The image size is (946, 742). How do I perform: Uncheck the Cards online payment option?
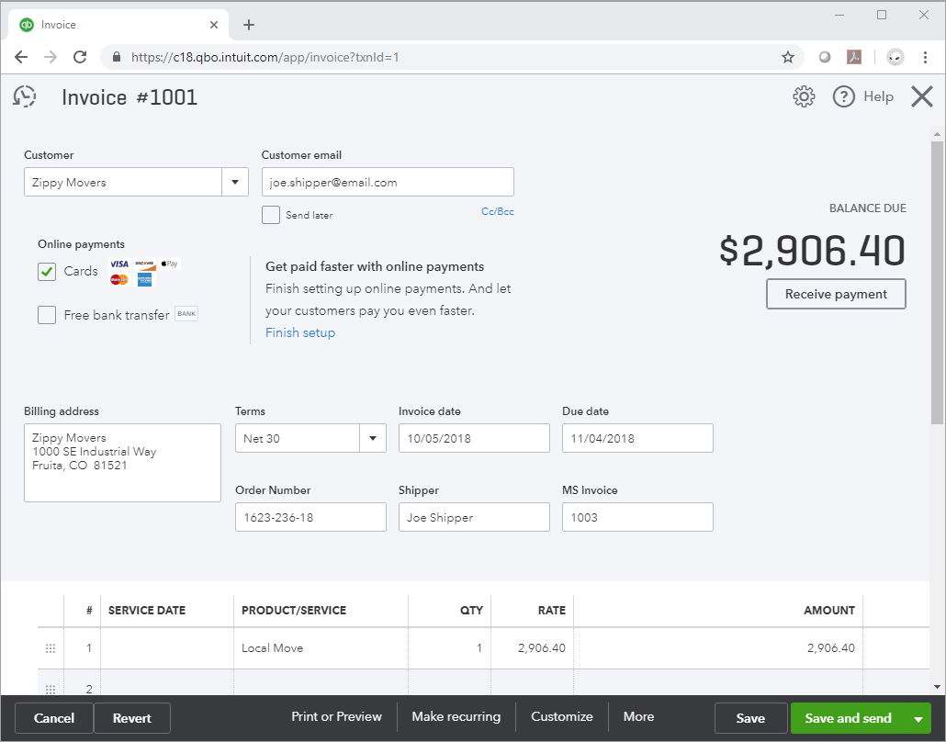tap(47, 272)
